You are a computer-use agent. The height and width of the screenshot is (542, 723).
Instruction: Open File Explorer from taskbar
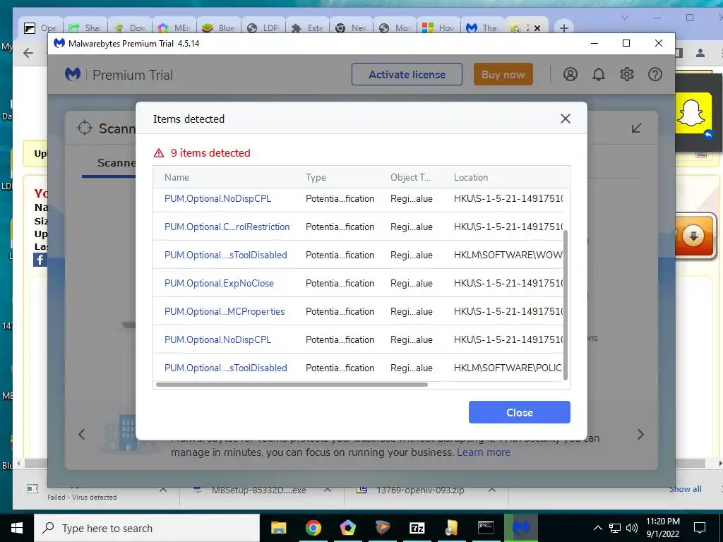(x=278, y=528)
